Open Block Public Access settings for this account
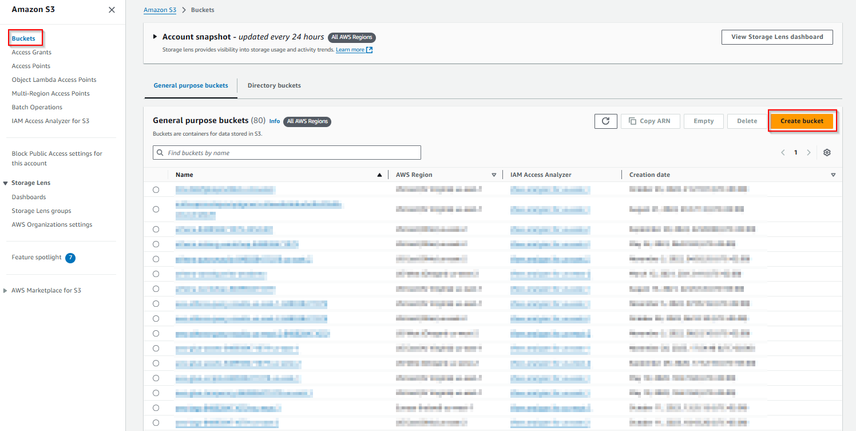 (57, 158)
